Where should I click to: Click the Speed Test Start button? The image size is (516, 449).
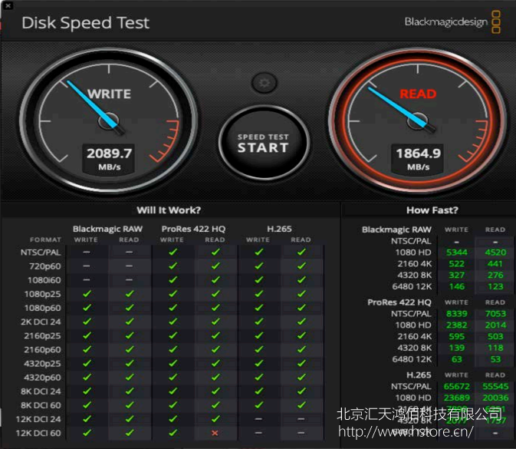[262, 143]
